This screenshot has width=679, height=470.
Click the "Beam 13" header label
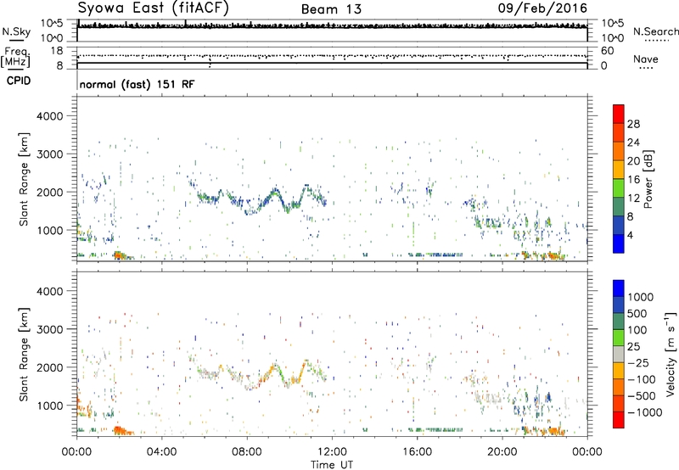point(331,9)
